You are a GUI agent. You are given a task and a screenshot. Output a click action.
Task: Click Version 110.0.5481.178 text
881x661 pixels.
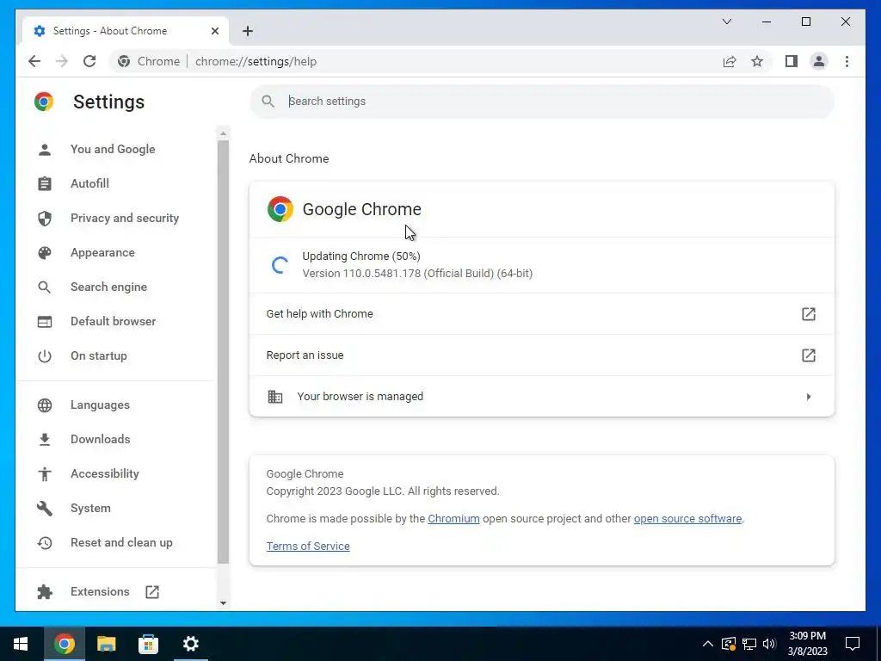[x=417, y=274]
